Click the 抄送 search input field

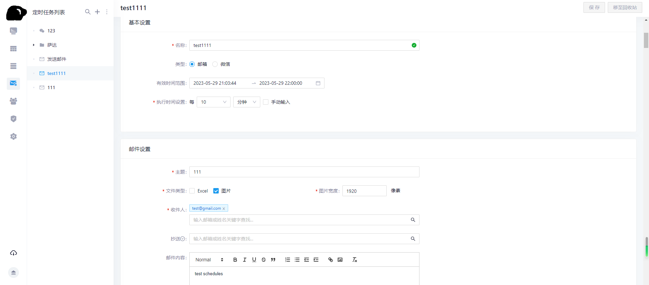tap(304, 239)
